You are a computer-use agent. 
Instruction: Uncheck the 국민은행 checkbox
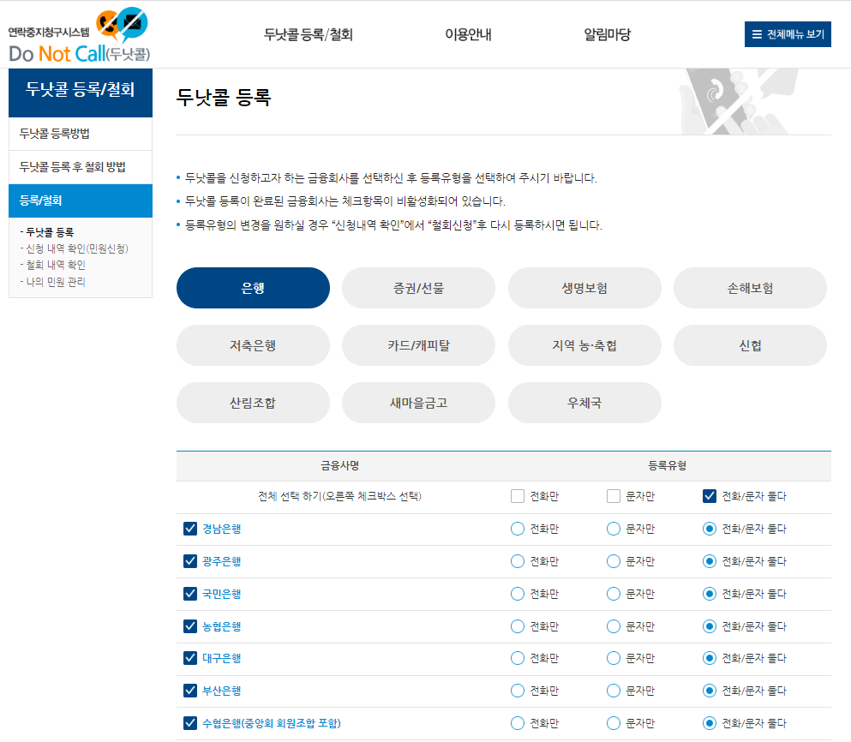pyautogui.click(x=190, y=594)
